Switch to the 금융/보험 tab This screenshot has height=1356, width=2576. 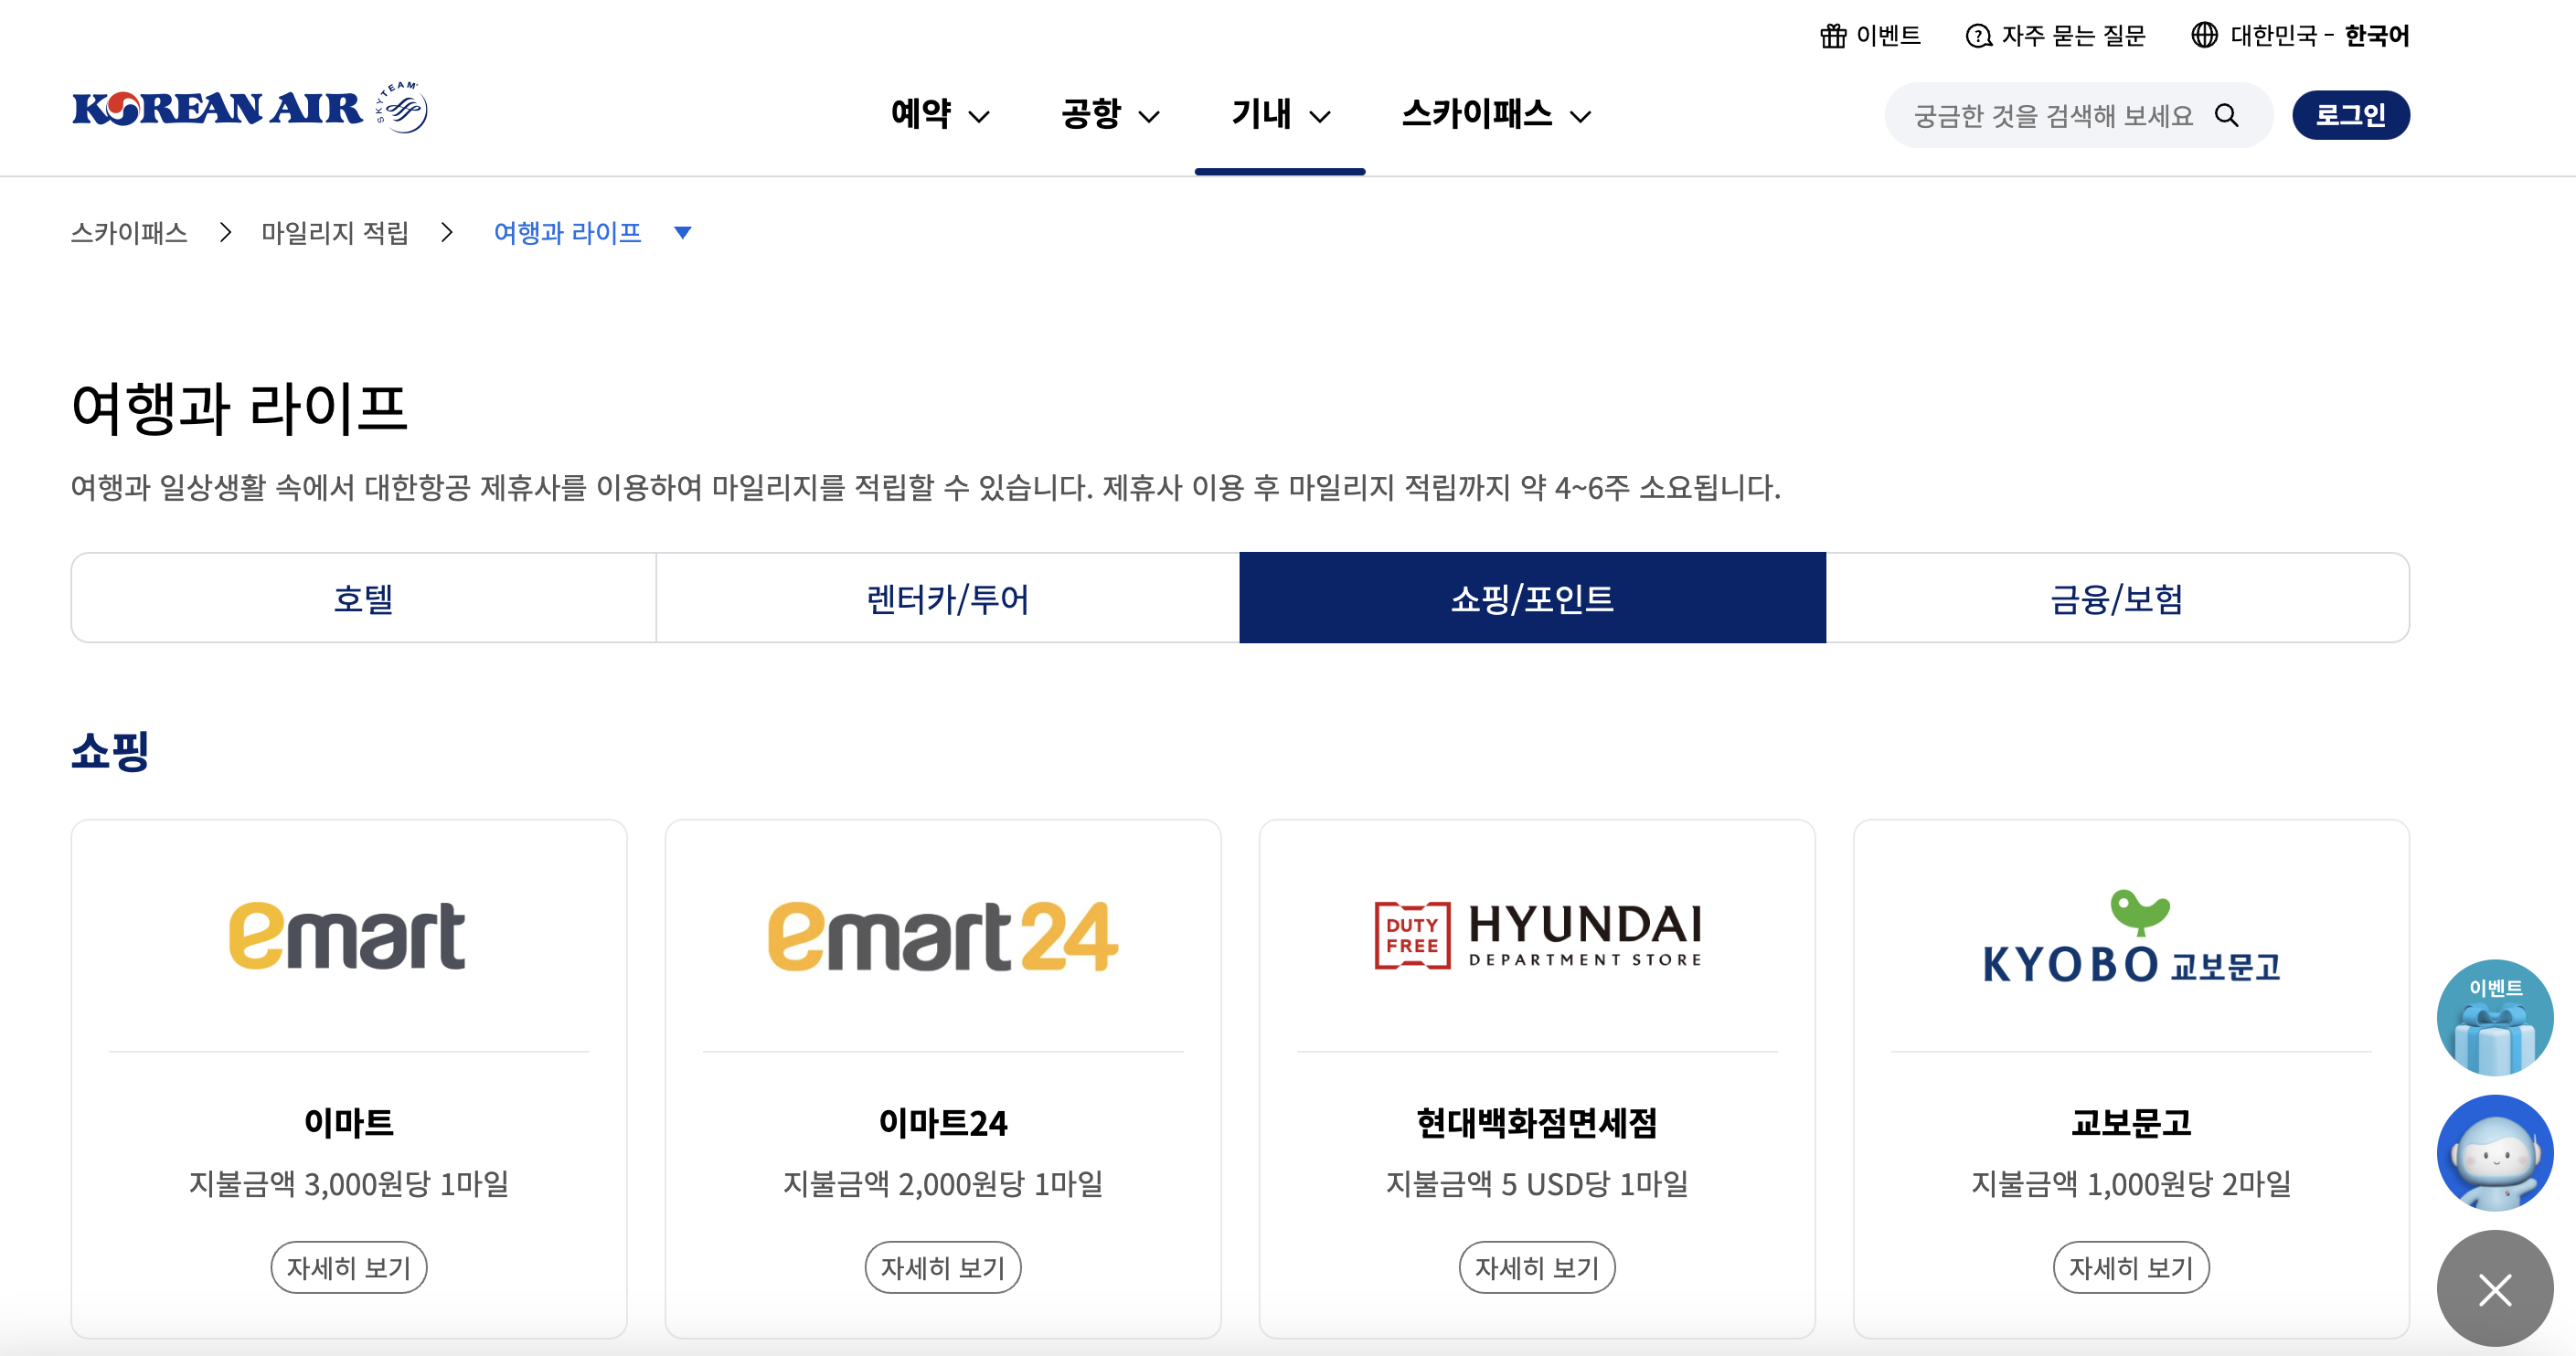pos(2117,598)
